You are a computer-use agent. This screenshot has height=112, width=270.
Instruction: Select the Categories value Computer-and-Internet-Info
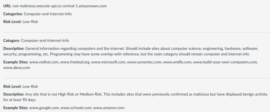(x=48, y=14)
